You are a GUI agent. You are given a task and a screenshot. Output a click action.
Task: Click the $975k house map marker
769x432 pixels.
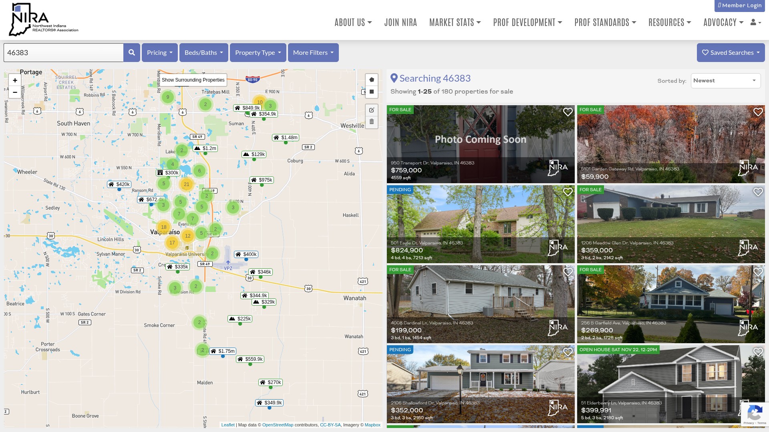262,180
